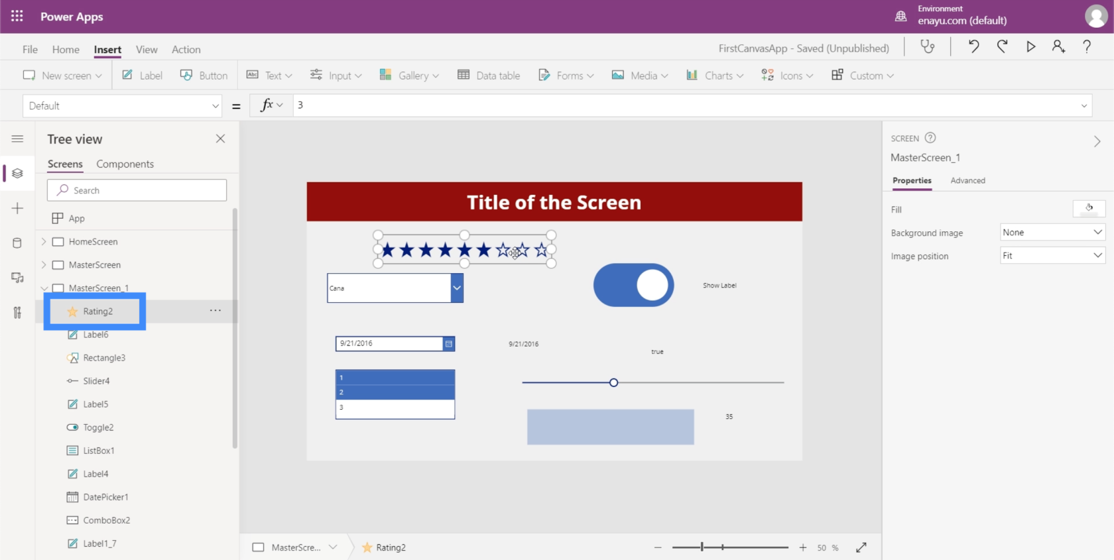Viewport: 1114px width, 560px height.
Task: Open the Background image dropdown
Action: pos(1052,233)
